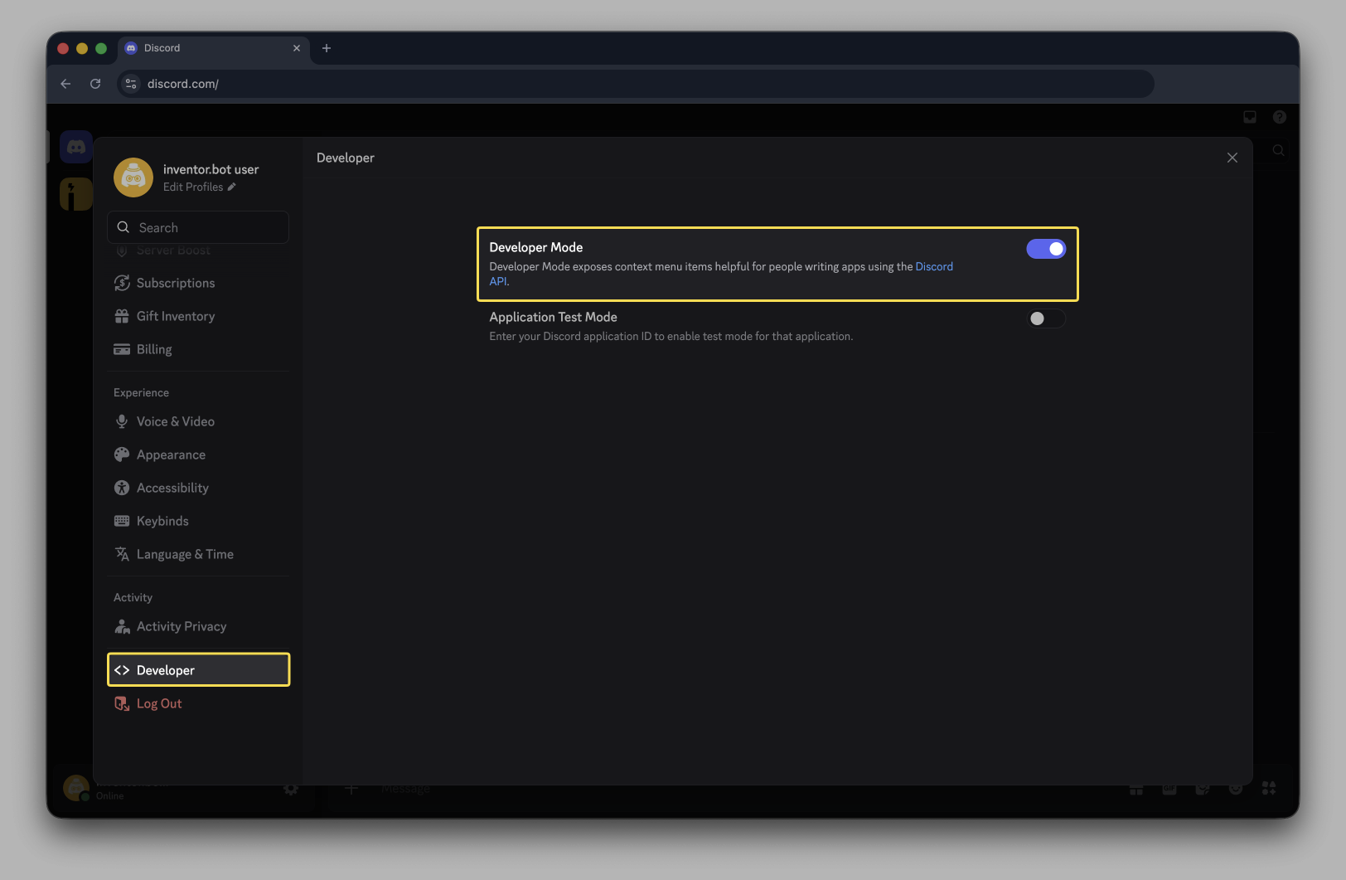This screenshot has width=1346, height=880.
Task: Open the yellow server icon in the server list
Action: coord(76,194)
